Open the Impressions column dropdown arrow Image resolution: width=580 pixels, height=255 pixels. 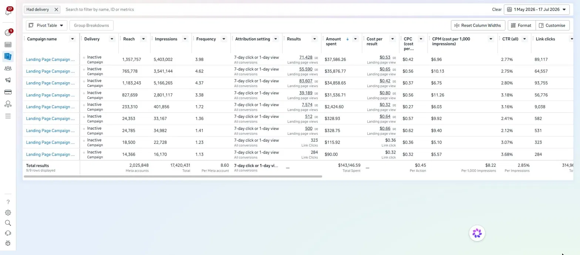point(185,39)
